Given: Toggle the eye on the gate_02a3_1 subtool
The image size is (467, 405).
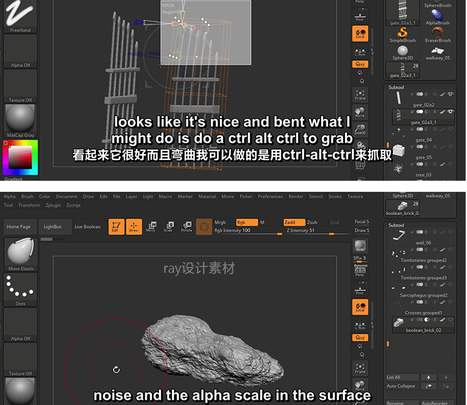Looking at the screenshot, I should [451, 111].
